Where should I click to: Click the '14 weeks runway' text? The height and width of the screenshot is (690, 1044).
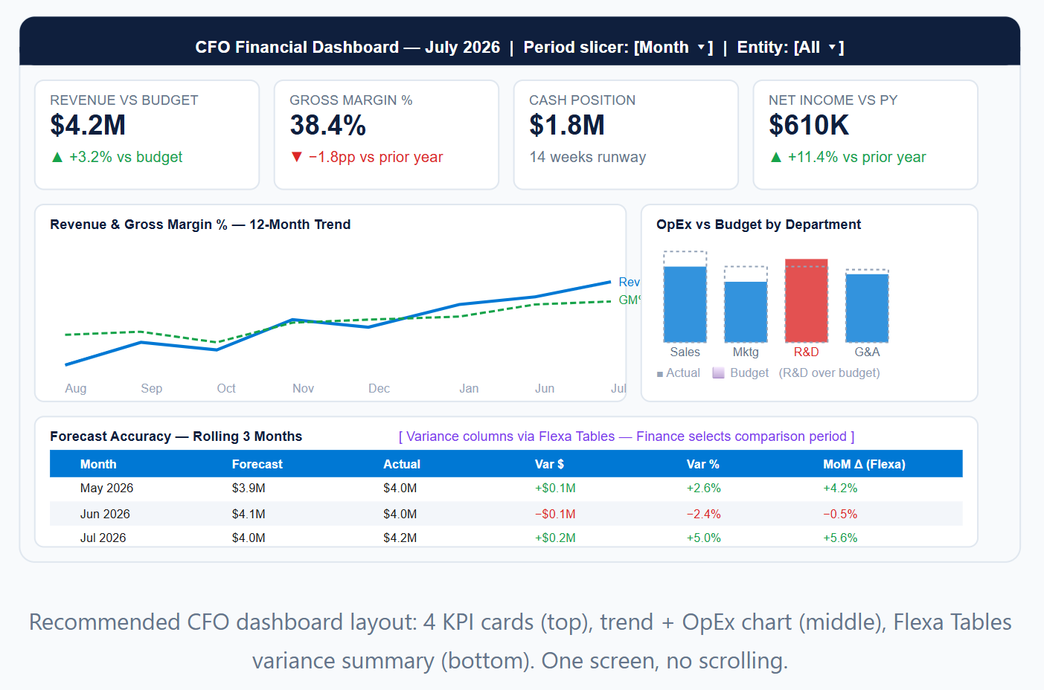(x=588, y=157)
